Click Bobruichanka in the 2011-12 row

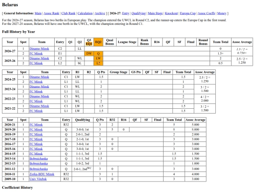coord(39,169)
